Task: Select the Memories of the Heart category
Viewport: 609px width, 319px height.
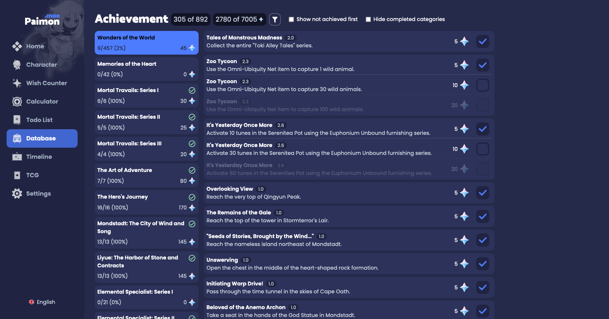Action: [146, 69]
